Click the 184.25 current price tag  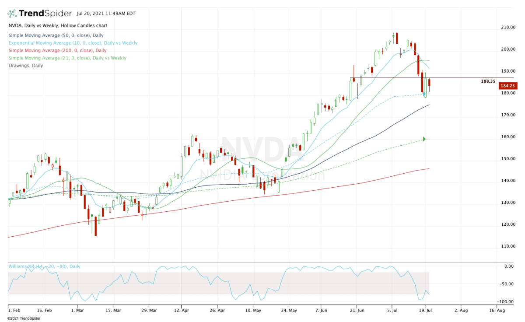(507, 86)
